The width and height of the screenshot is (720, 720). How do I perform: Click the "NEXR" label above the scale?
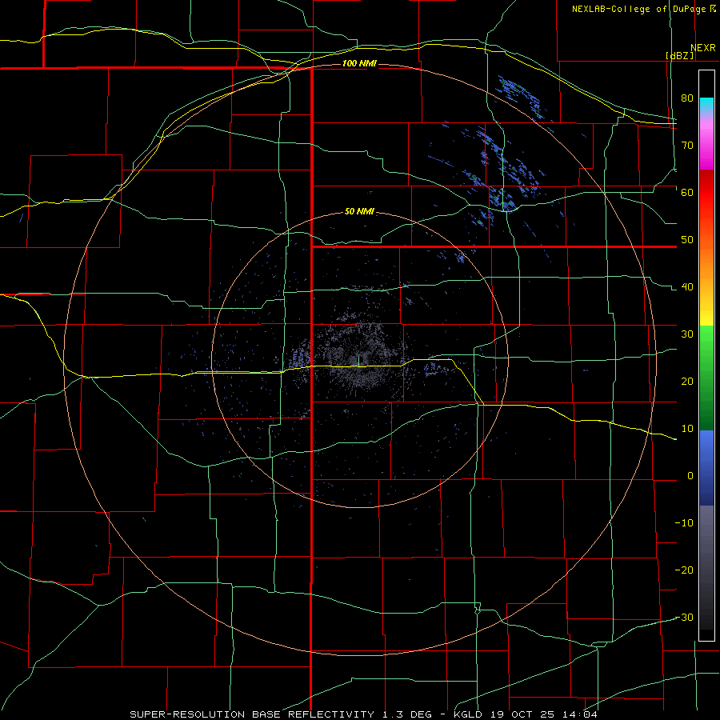(x=702, y=48)
